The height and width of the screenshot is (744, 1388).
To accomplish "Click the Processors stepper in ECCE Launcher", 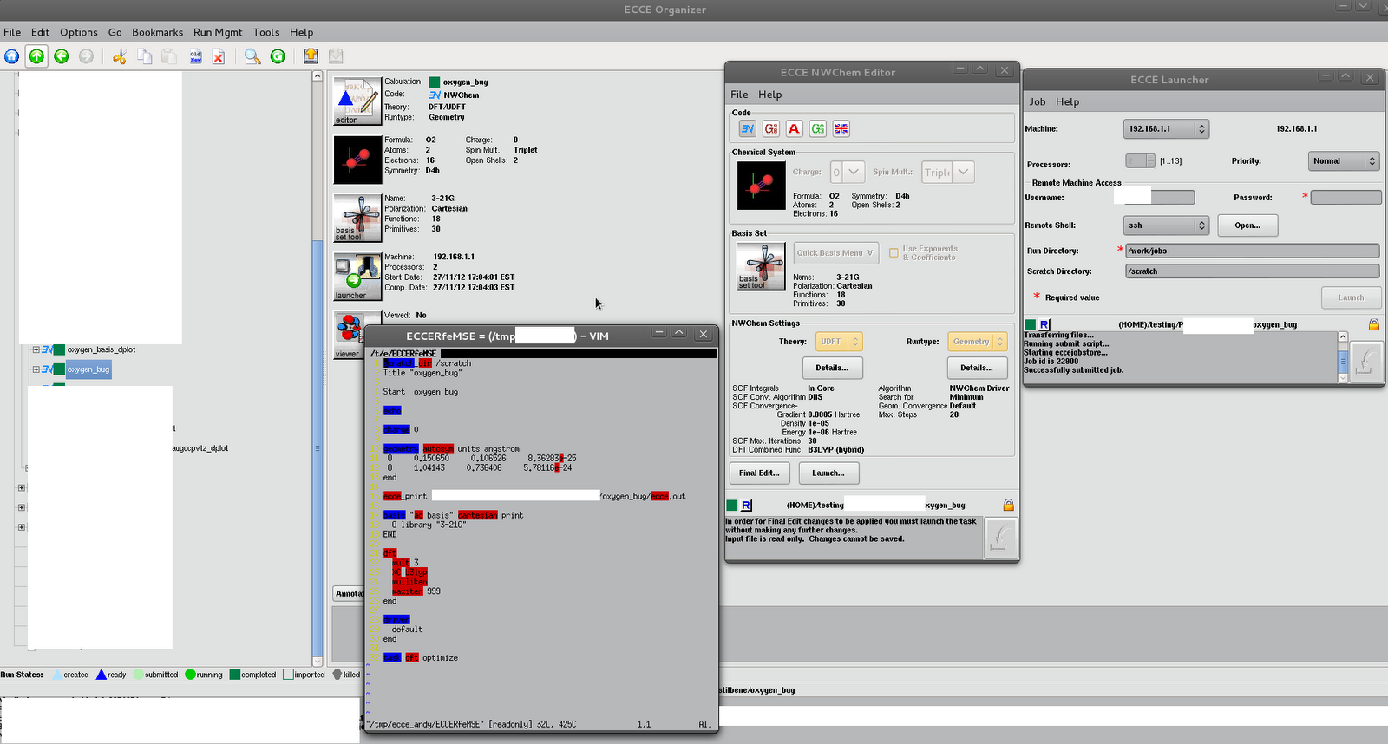I will [1140, 160].
